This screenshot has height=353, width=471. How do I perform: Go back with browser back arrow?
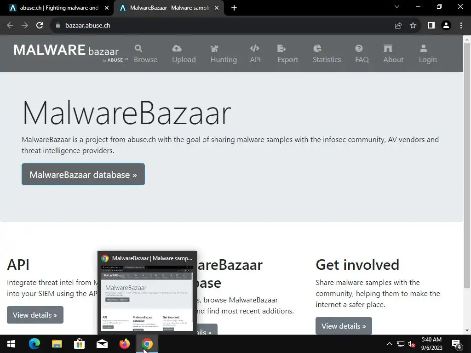(x=10, y=26)
